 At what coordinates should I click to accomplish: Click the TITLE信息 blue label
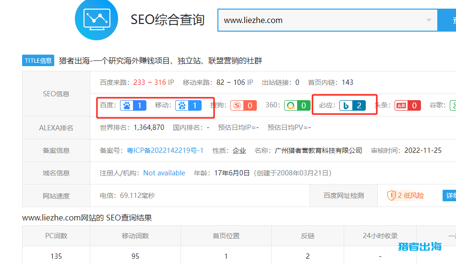[x=38, y=61]
